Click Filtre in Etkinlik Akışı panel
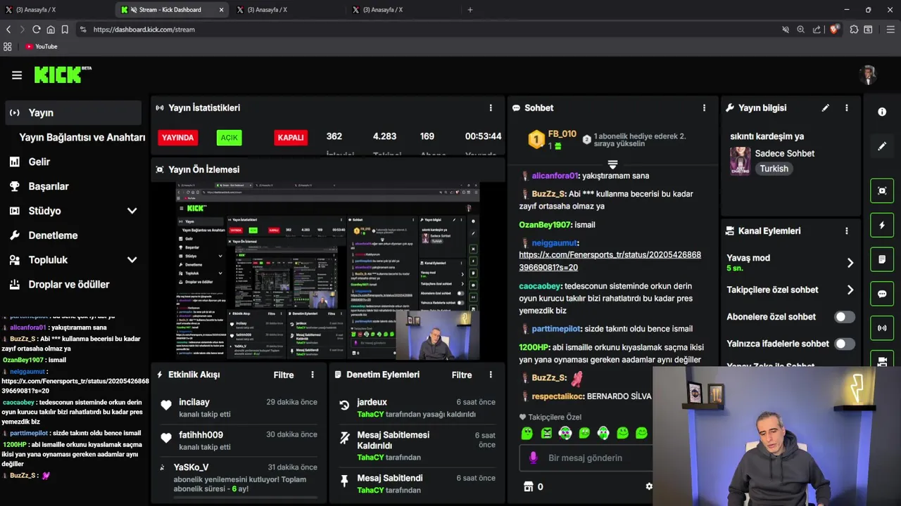 284,375
